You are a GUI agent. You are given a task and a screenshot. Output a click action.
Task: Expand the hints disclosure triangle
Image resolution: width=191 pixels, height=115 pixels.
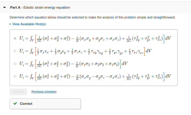[10, 24]
